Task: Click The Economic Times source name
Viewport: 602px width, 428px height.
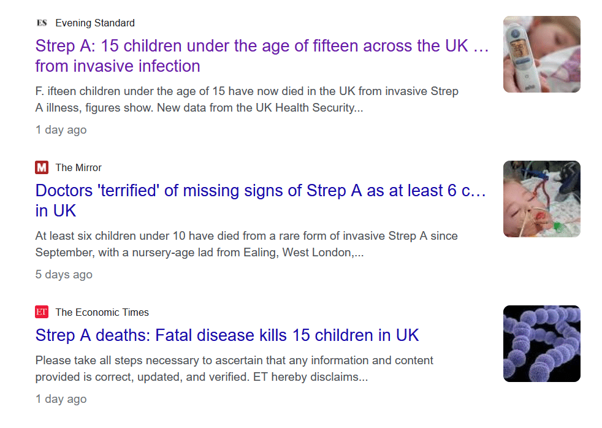Action: (x=102, y=313)
